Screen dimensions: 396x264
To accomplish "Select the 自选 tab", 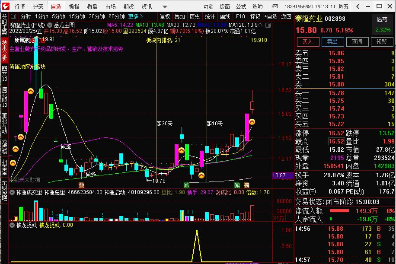I will click(56, 6).
